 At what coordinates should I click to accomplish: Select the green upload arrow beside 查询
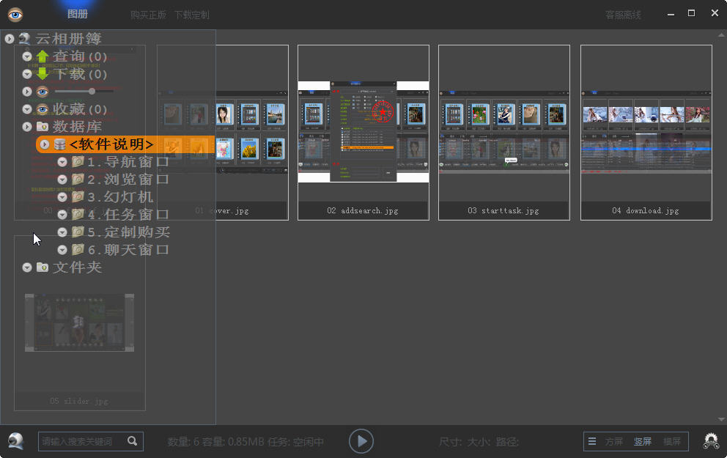coord(43,56)
